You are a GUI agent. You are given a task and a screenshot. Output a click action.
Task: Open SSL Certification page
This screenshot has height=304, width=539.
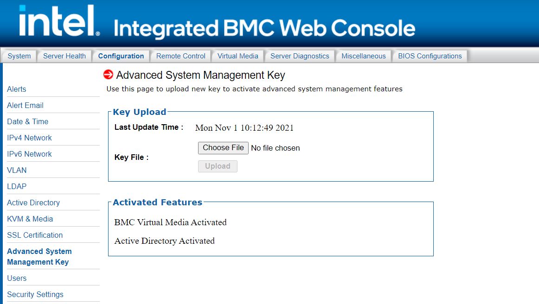pyautogui.click(x=35, y=235)
